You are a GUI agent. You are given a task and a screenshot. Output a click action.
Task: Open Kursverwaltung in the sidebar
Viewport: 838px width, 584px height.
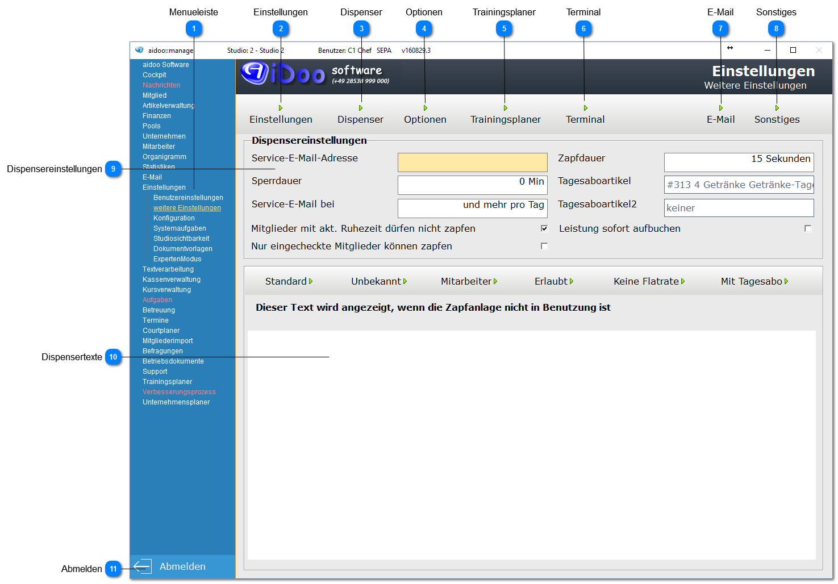pyautogui.click(x=167, y=290)
